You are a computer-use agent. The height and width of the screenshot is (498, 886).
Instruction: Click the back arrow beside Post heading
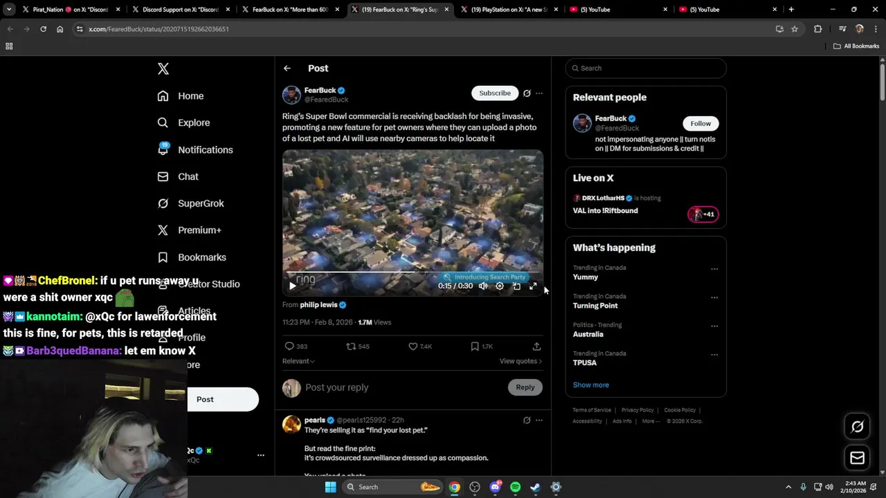(287, 68)
